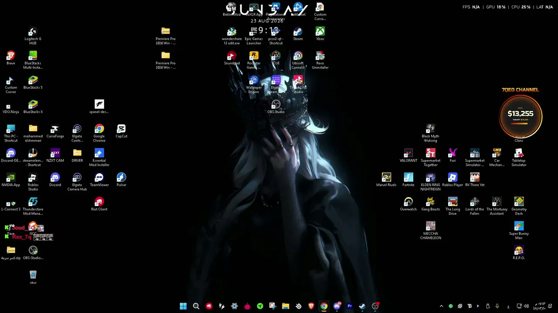This screenshot has width=558, height=313.
Task: Open the volume control in system tray
Action: [526, 306]
